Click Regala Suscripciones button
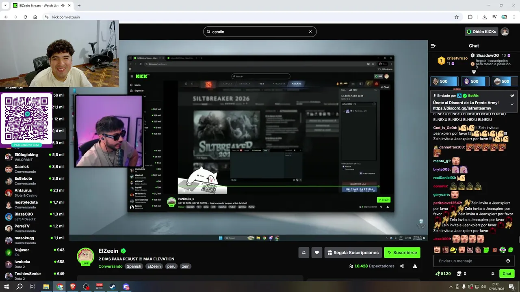Viewport: 520px width, 292px height. pos(353,253)
